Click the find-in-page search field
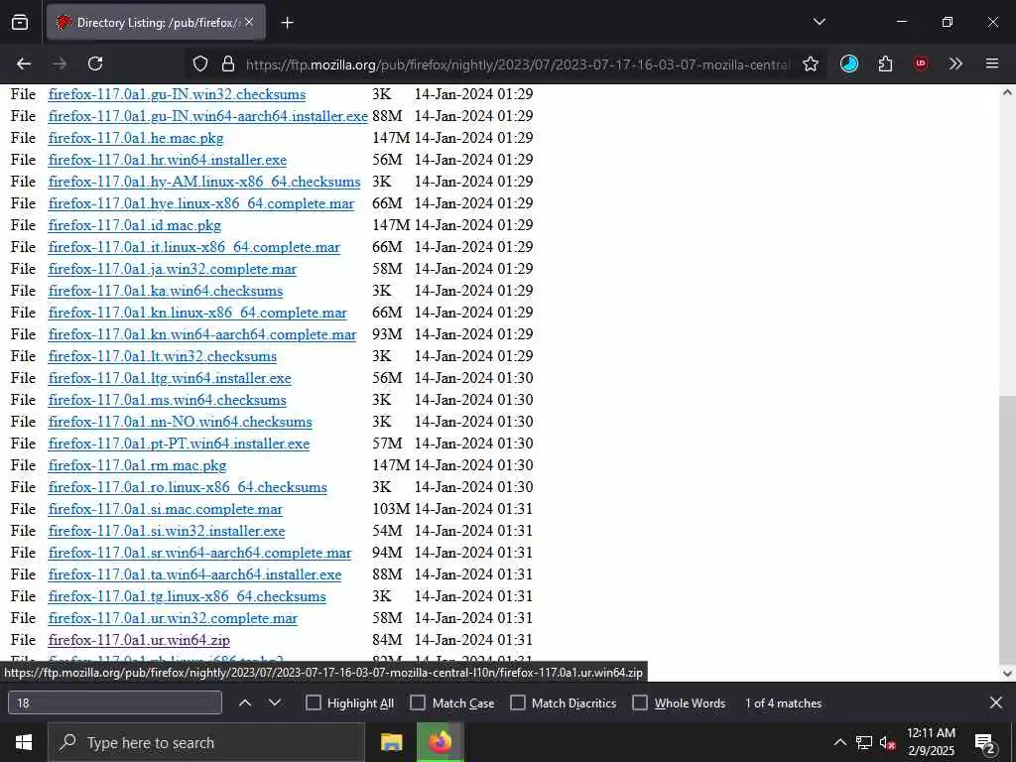The image size is (1016, 762). (115, 703)
